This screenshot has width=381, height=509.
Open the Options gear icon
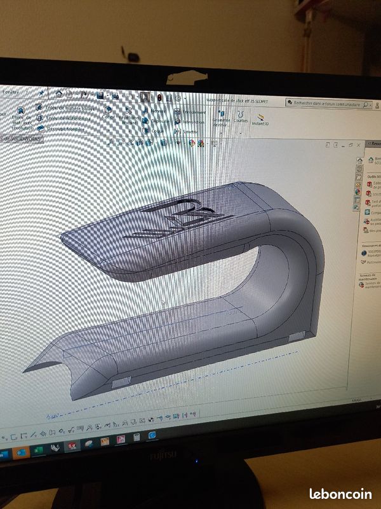tap(178, 98)
